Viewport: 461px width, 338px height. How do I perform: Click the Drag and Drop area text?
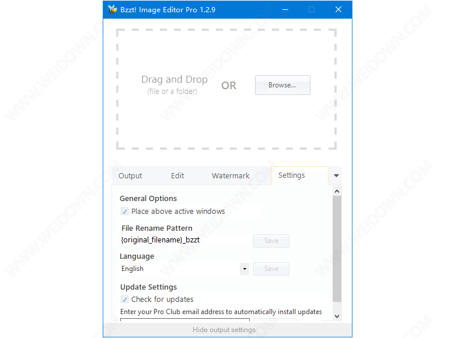coord(174,79)
